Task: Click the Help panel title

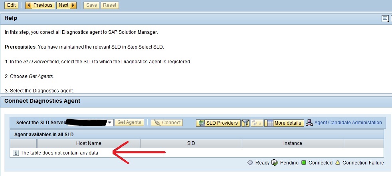Action: click(11, 18)
